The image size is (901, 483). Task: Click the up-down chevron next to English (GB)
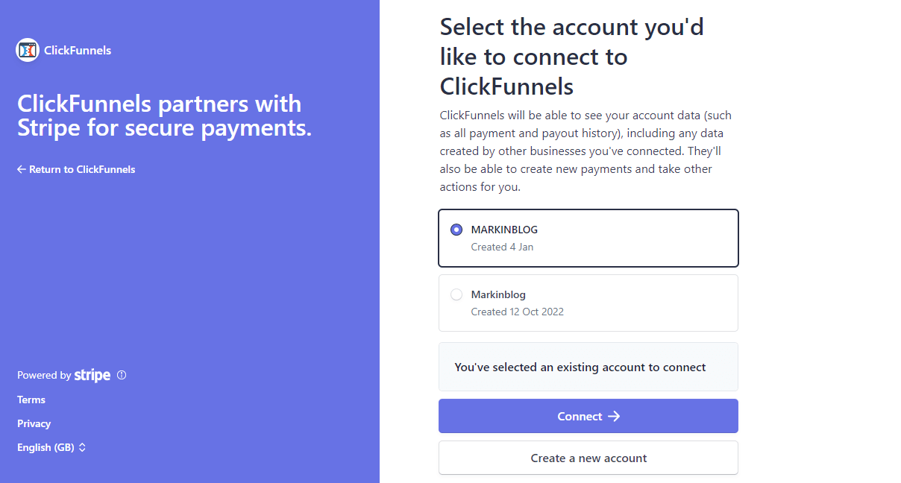coord(81,447)
